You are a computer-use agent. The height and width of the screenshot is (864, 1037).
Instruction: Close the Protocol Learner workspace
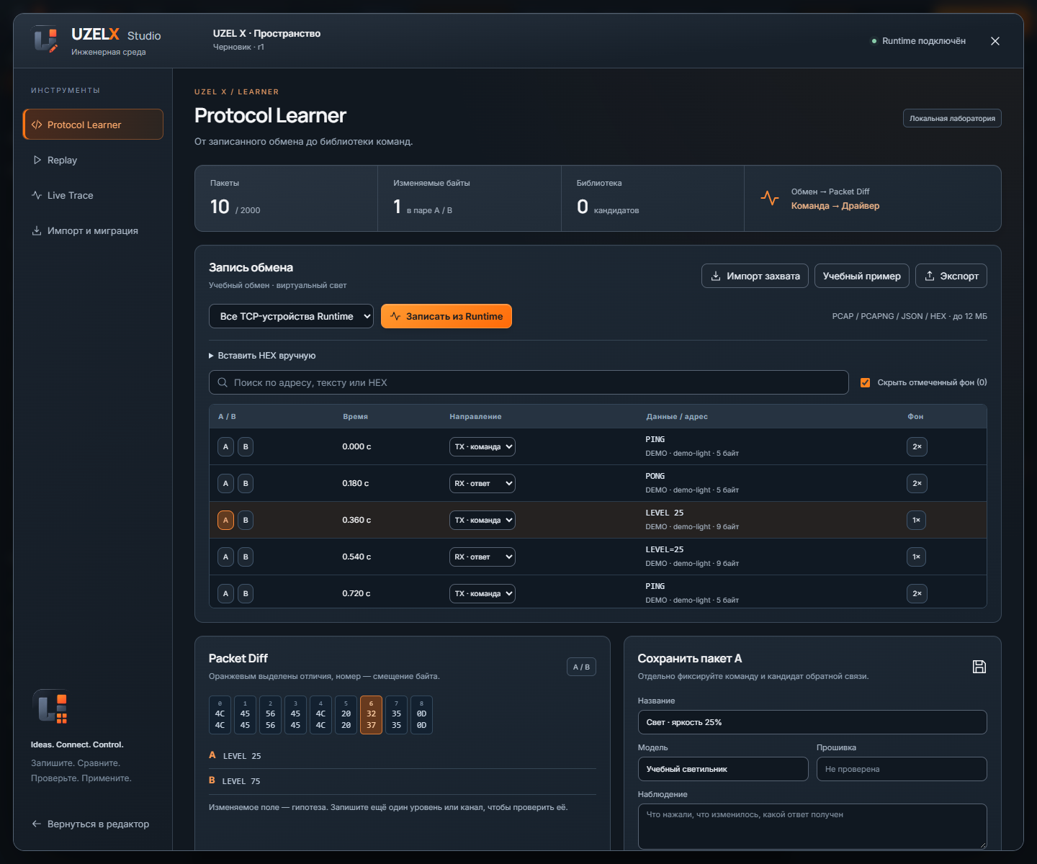995,41
